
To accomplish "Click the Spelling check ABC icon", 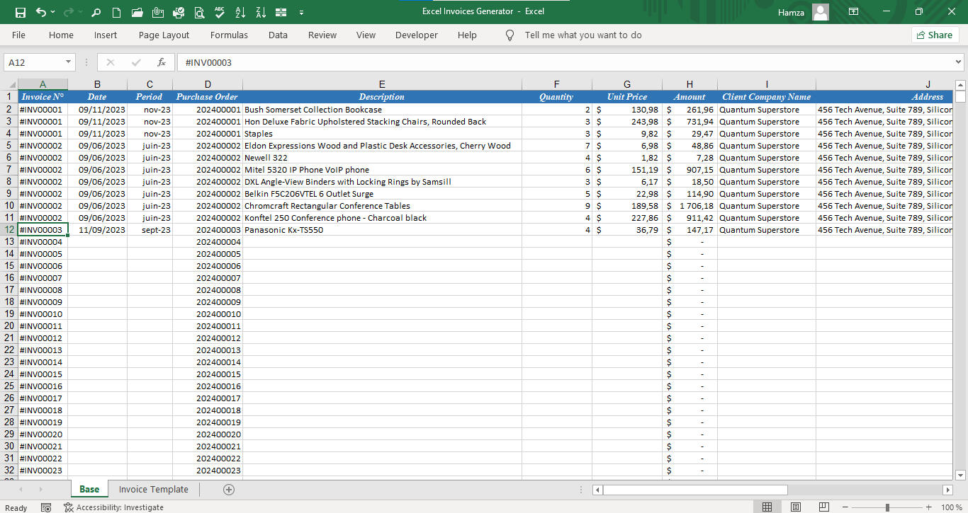I will click(x=220, y=12).
